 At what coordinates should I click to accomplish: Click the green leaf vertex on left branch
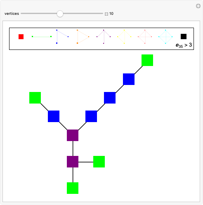[x=35, y=98]
